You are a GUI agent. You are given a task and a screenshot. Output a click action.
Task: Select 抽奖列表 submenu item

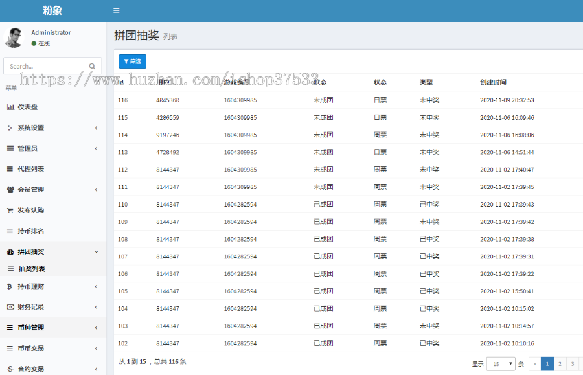click(53, 269)
